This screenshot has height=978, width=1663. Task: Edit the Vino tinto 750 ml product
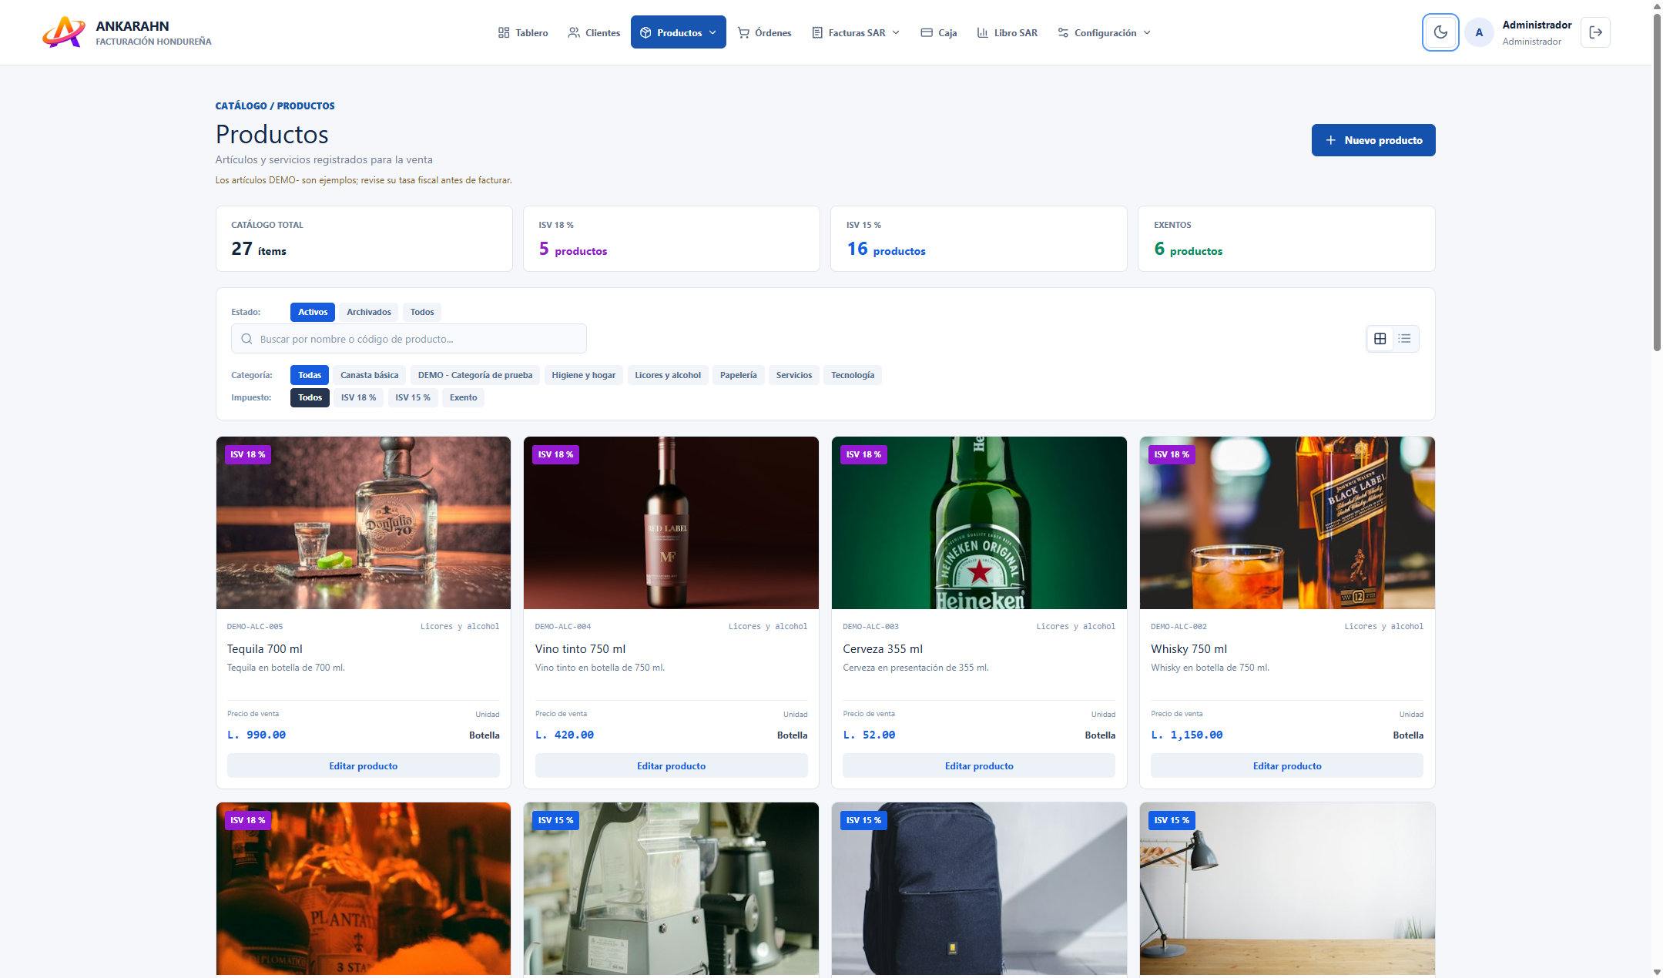click(x=671, y=765)
